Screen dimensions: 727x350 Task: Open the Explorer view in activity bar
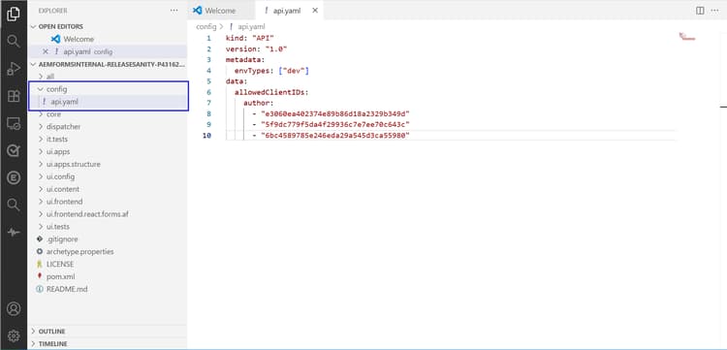tap(14, 14)
